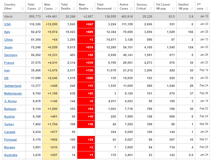Select China total recovered 74,971
The height and width of the screenshot is (160, 211).
(x=111, y=40)
